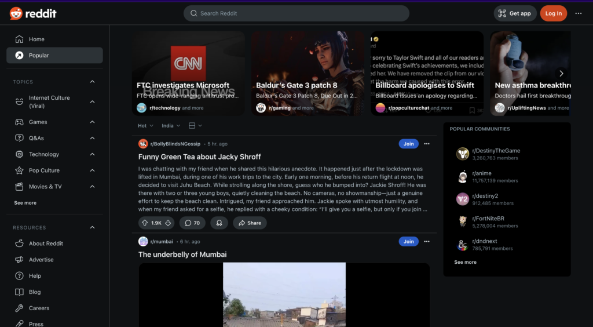Open the underbelly of Mumbai video
This screenshot has height=327, width=593.
coord(284,295)
